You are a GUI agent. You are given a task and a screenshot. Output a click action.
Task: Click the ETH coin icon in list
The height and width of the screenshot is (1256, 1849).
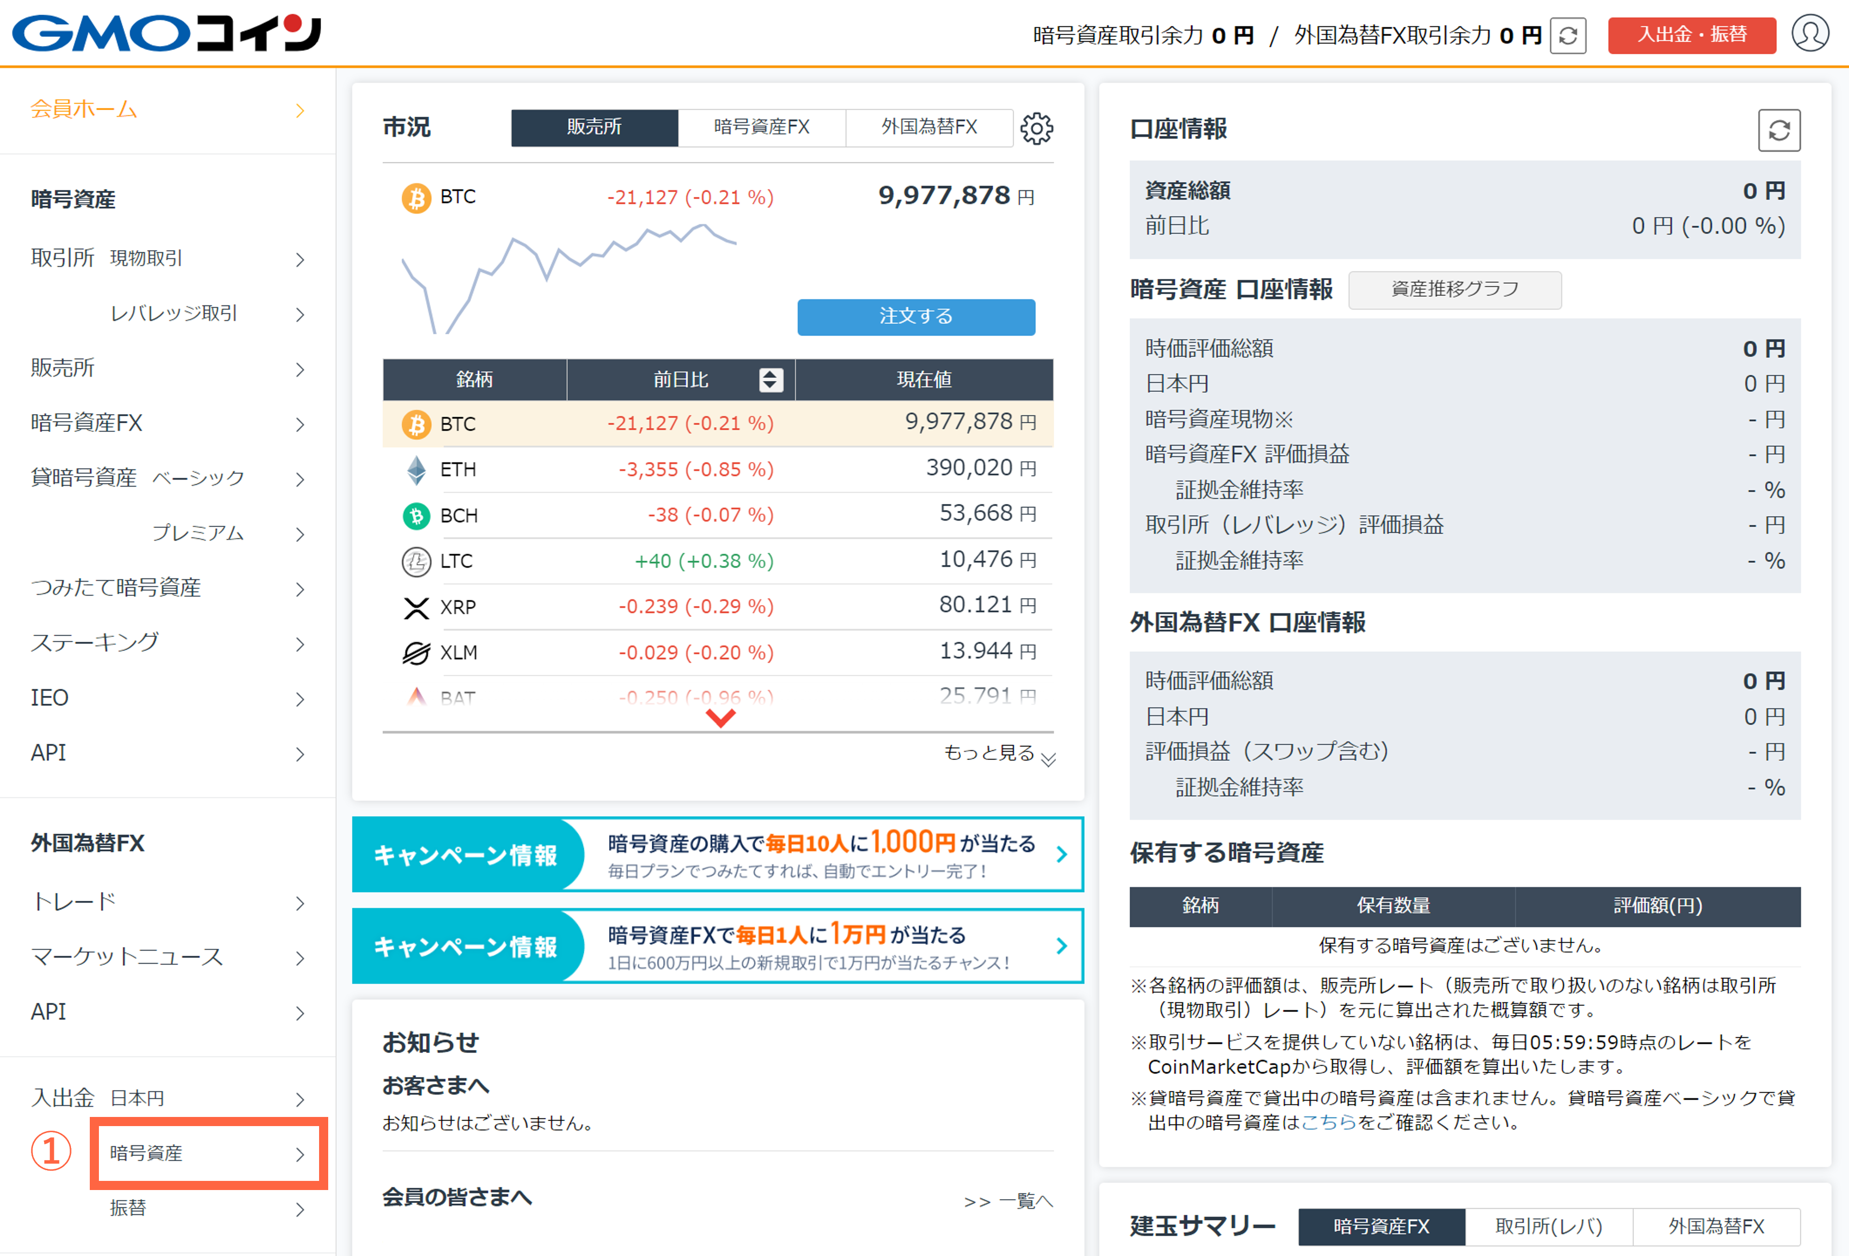coord(416,469)
